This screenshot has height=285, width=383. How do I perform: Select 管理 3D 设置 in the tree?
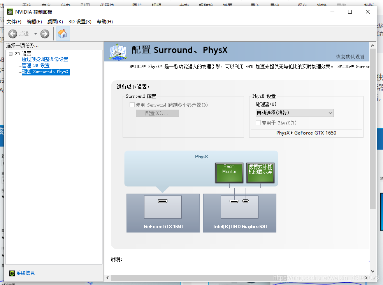click(35, 65)
